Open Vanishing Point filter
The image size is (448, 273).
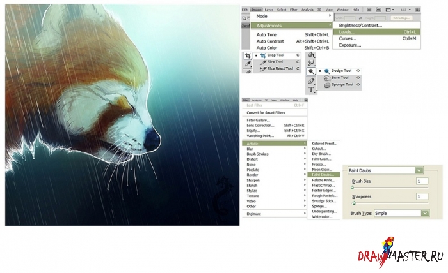tap(275, 136)
